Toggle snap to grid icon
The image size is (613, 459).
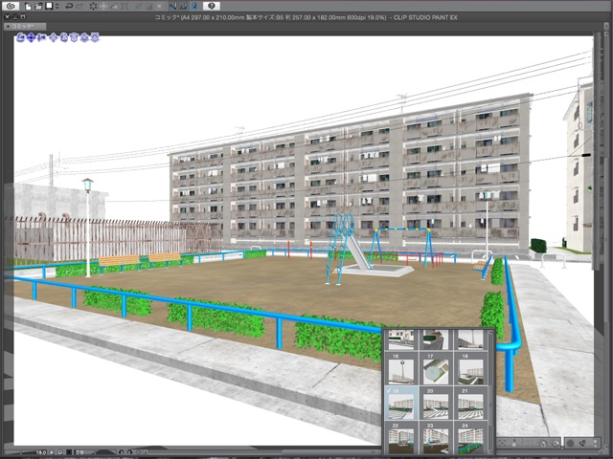coord(194,7)
